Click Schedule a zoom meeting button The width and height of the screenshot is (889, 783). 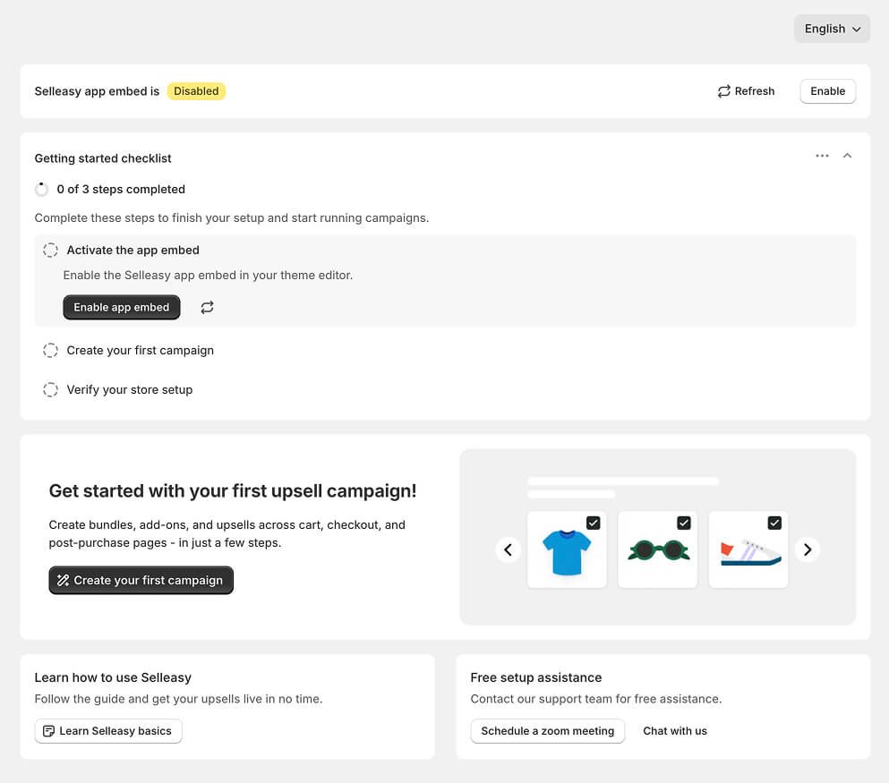pyautogui.click(x=547, y=731)
